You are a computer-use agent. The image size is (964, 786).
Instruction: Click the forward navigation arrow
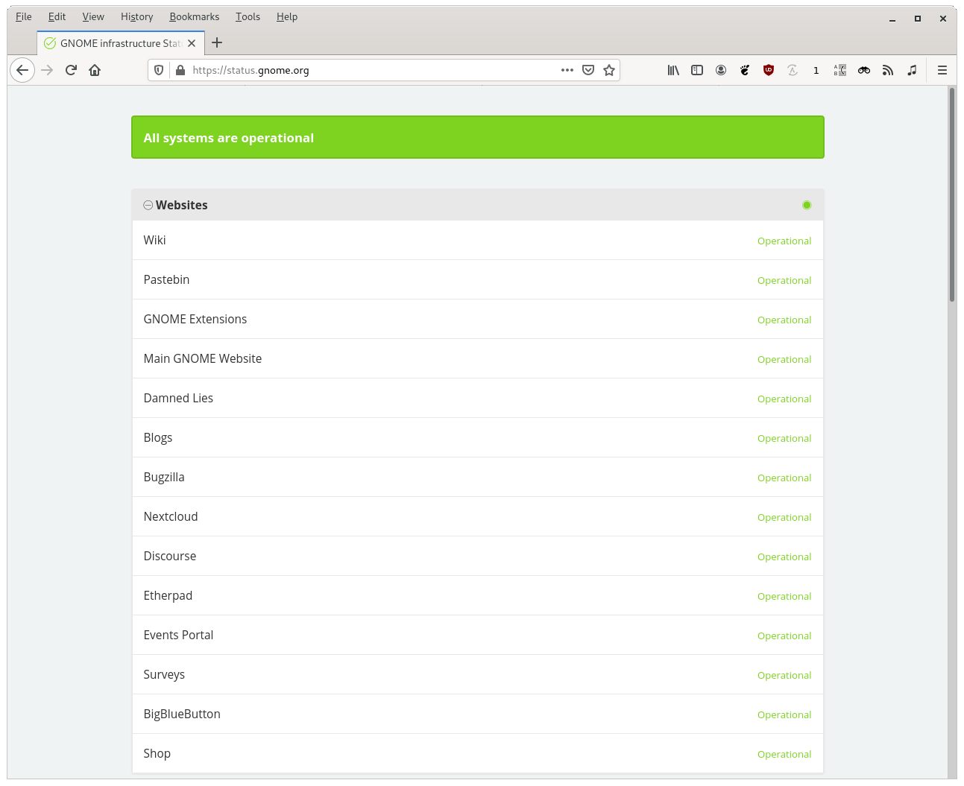pyautogui.click(x=47, y=70)
